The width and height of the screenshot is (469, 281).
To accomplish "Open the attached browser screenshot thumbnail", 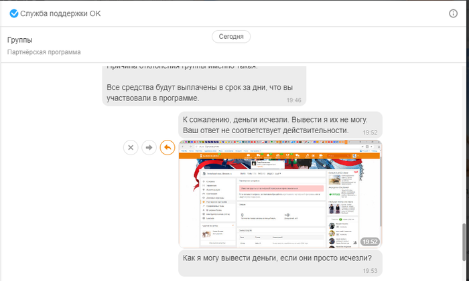I will pos(280,194).
